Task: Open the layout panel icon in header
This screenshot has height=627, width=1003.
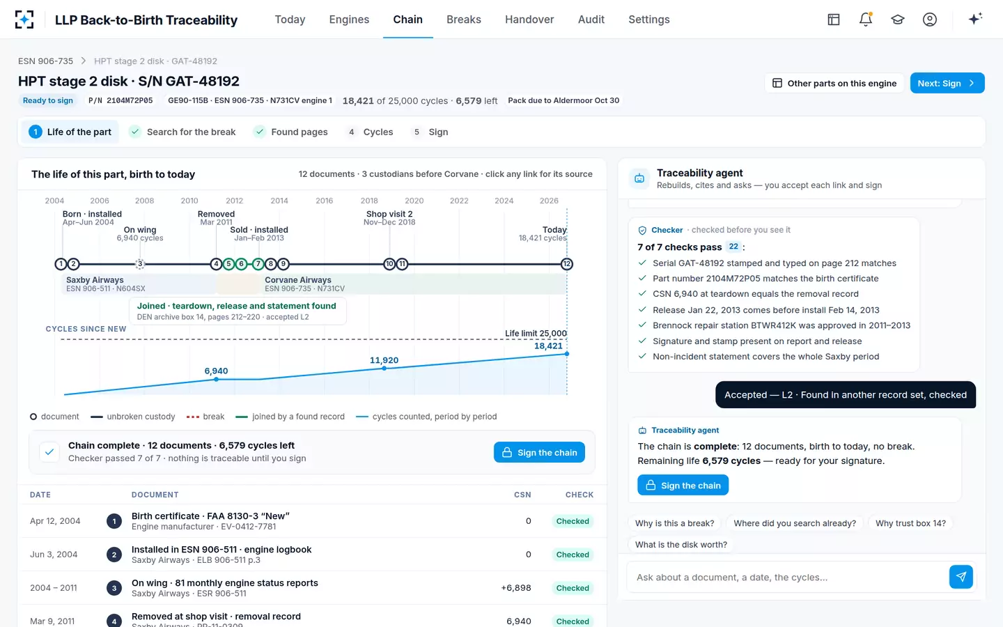Action: tap(833, 20)
